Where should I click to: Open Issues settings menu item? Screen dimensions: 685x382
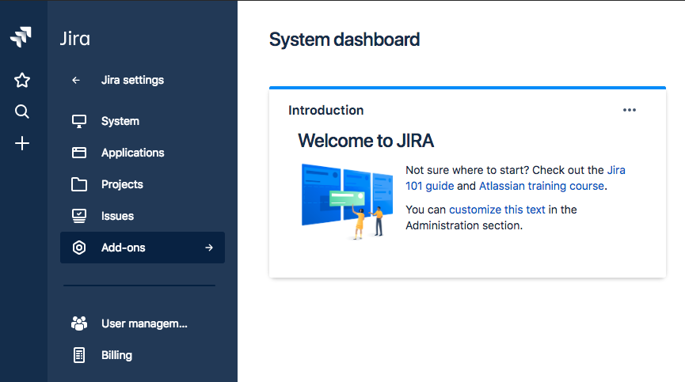143,216
